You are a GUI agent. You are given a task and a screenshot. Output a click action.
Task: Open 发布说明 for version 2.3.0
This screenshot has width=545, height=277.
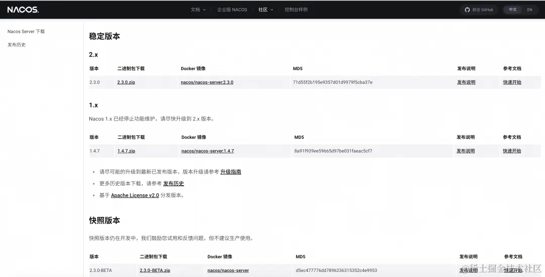(x=466, y=82)
